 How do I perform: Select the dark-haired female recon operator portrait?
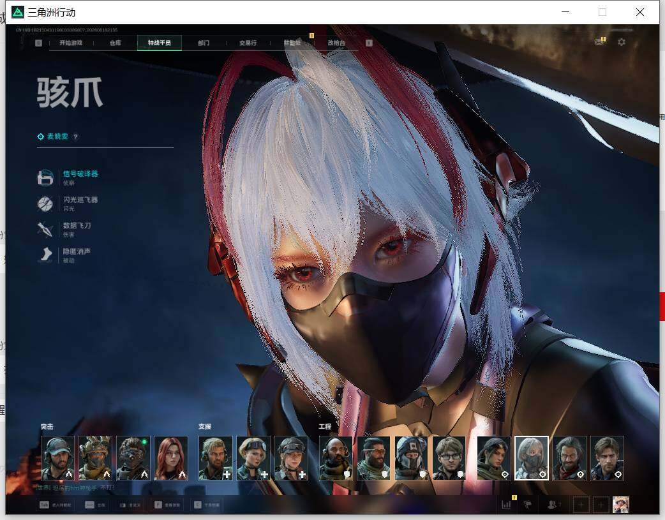[494, 458]
